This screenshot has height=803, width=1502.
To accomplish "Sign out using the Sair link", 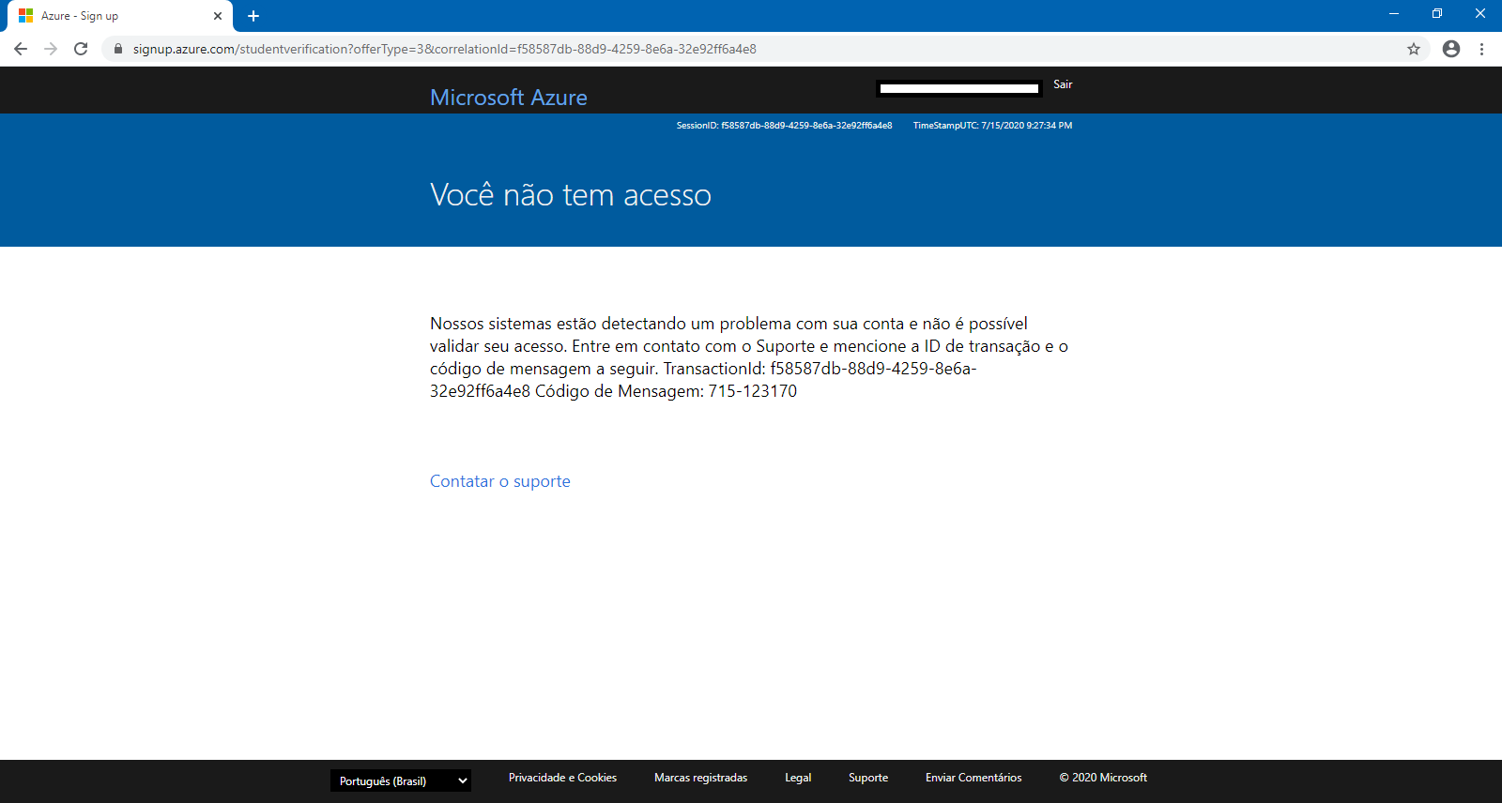I will coord(1063,84).
